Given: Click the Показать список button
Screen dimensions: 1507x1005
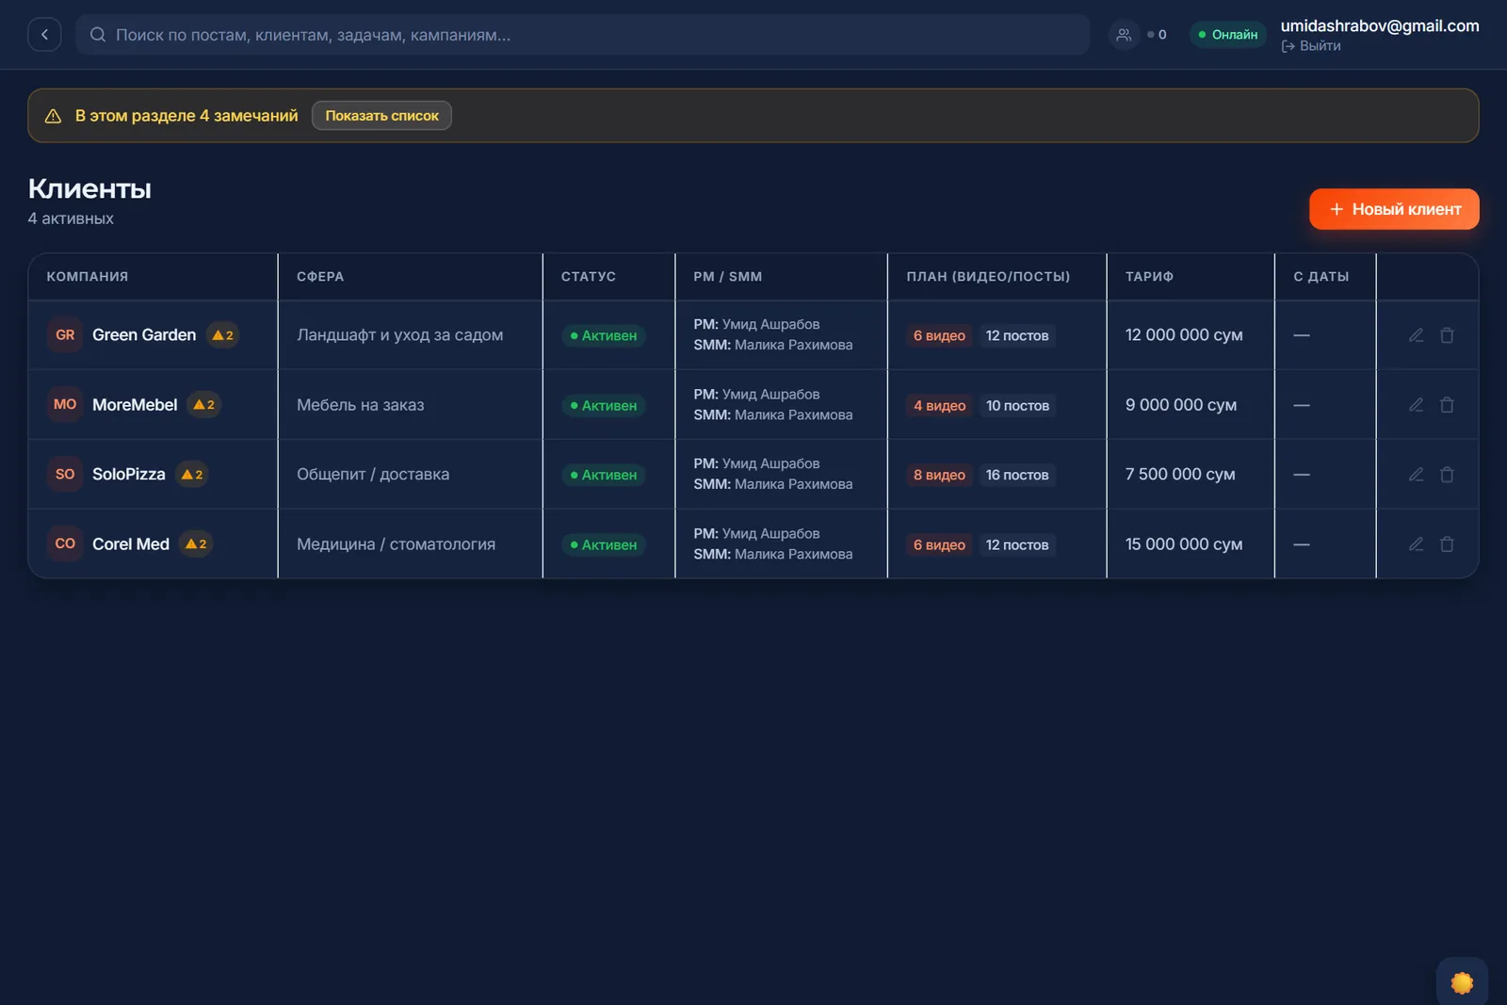Looking at the screenshot, I should click(381, 116).
